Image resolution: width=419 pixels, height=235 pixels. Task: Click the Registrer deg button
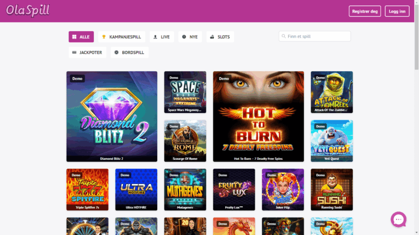[365, 11]
